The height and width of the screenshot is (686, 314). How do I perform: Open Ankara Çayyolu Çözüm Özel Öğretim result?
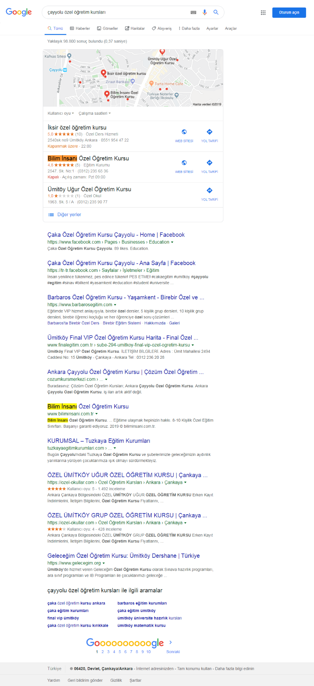click(126, 372)
